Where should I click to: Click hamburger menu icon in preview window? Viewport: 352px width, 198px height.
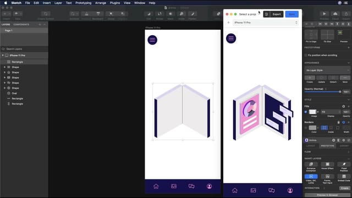tap(231, 38)
